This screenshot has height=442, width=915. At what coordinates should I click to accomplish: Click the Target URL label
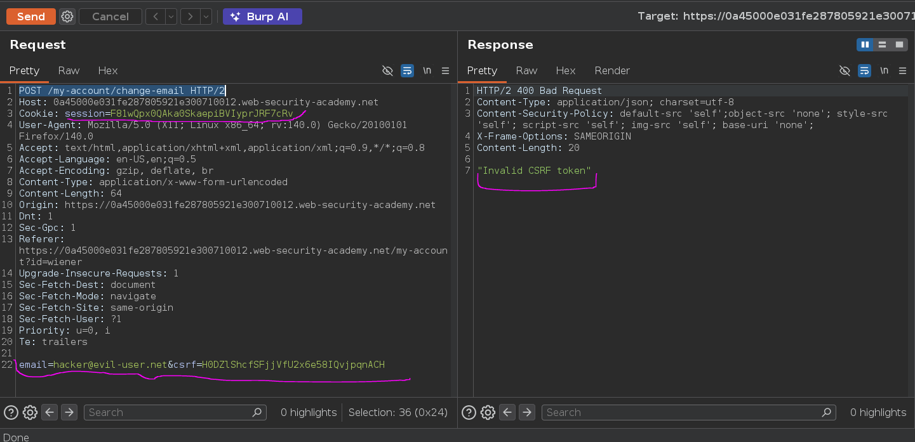click(x=776, y=16)
